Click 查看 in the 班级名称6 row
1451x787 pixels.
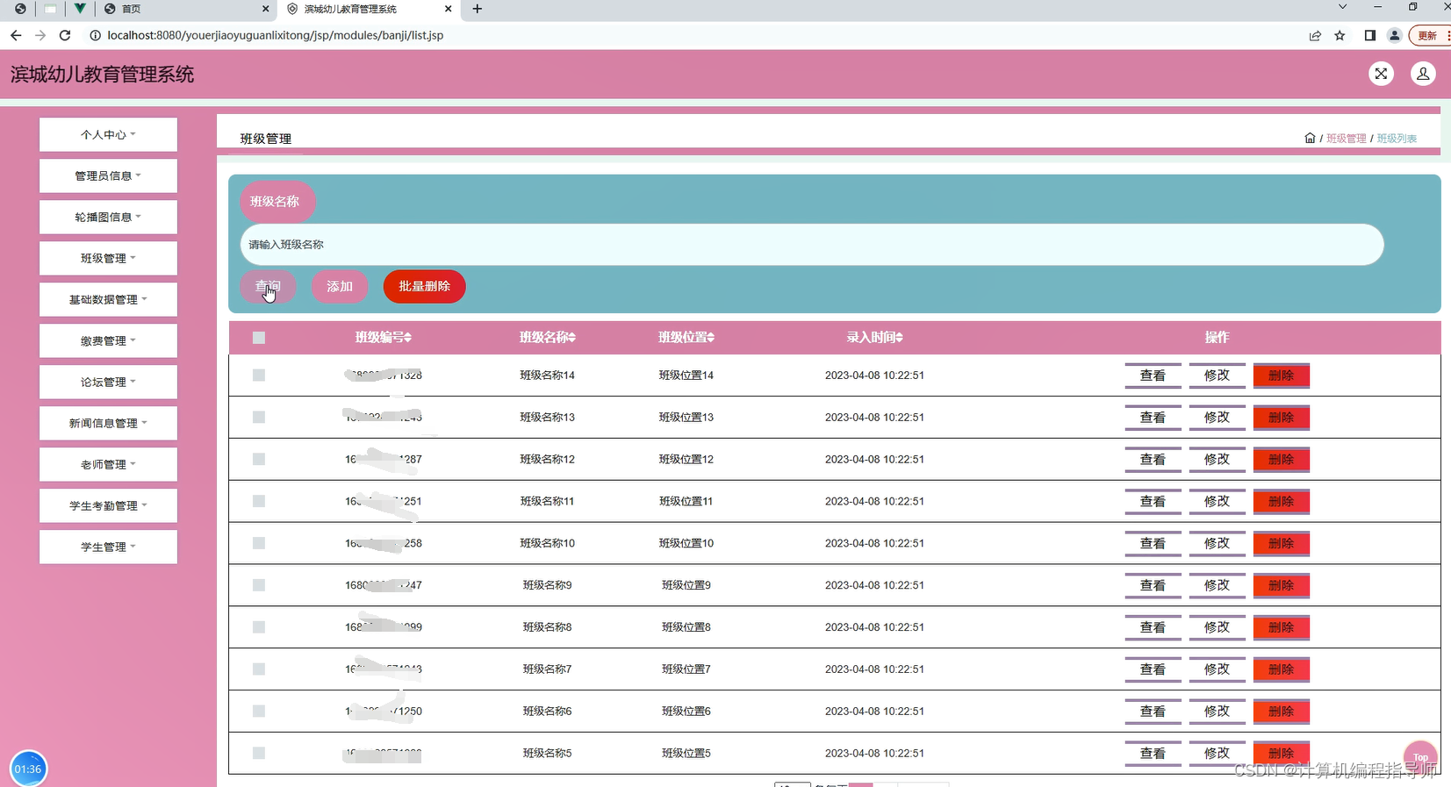[x=1153, y=712]
